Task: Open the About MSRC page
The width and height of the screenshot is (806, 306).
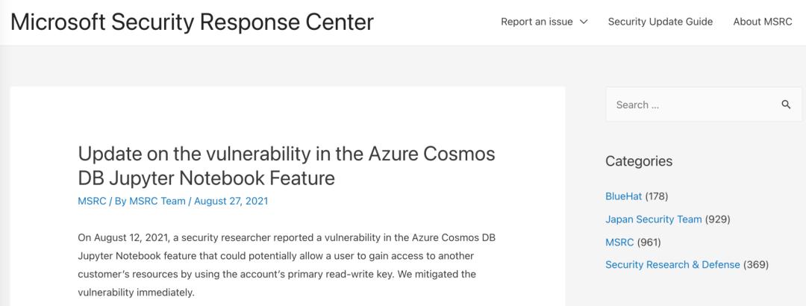Action: tap(762, 22)
